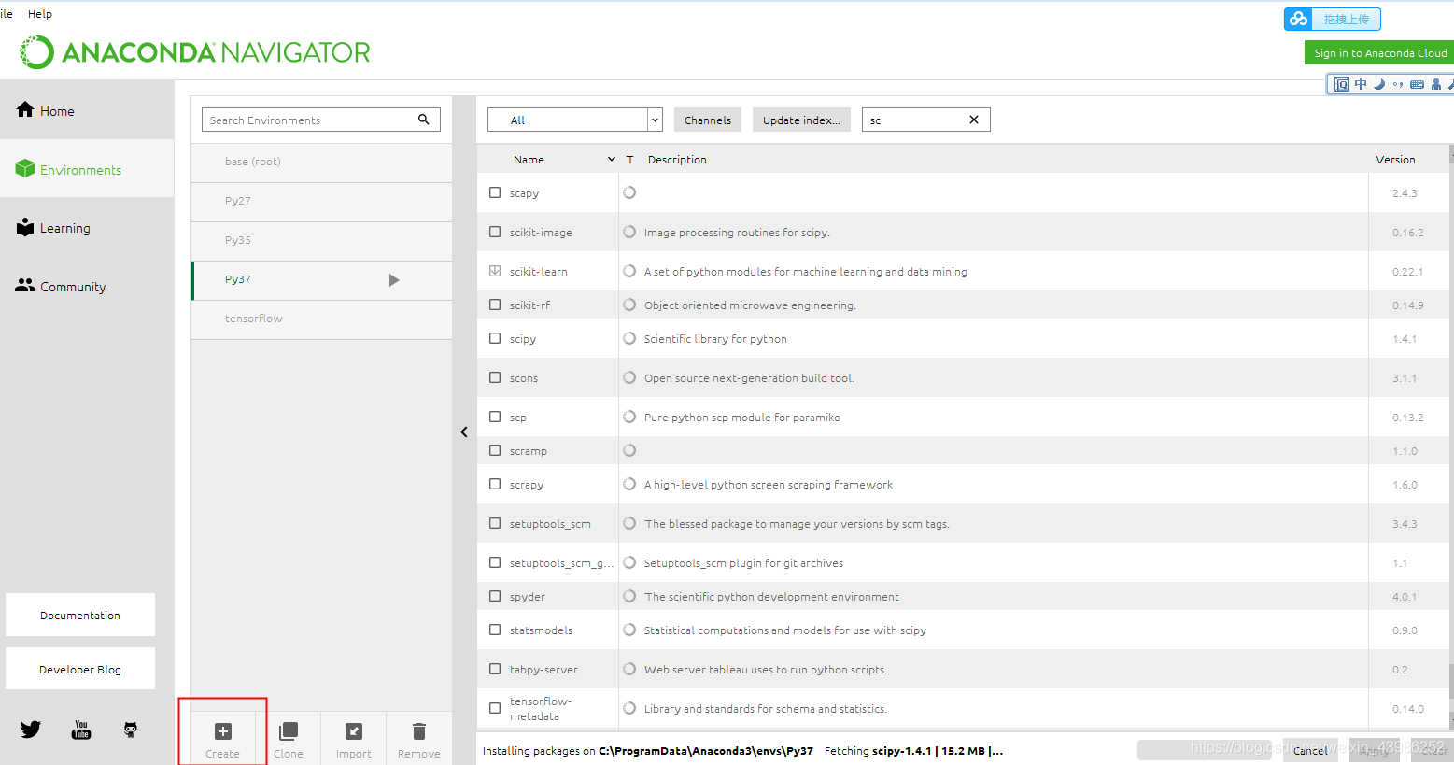Check the spyder package checkbox
1454x765 pixels.
tap(495, 596)
